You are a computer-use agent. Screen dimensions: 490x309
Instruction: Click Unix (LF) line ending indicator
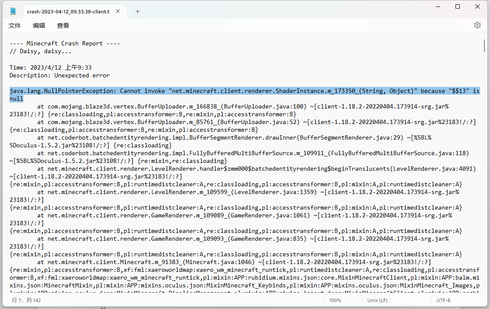[377, 300]
